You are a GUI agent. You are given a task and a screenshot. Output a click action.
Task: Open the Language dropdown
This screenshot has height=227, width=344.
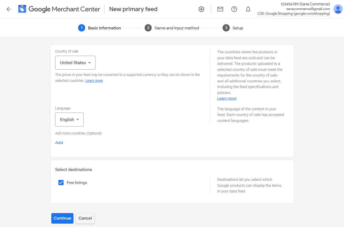click(69, 120)
